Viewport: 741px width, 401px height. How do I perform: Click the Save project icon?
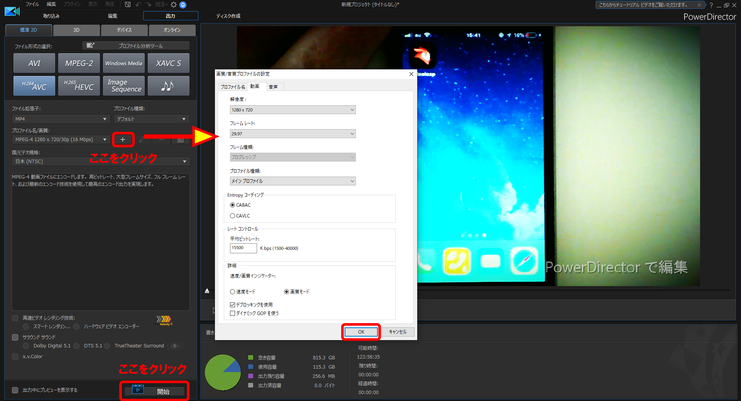127,4
